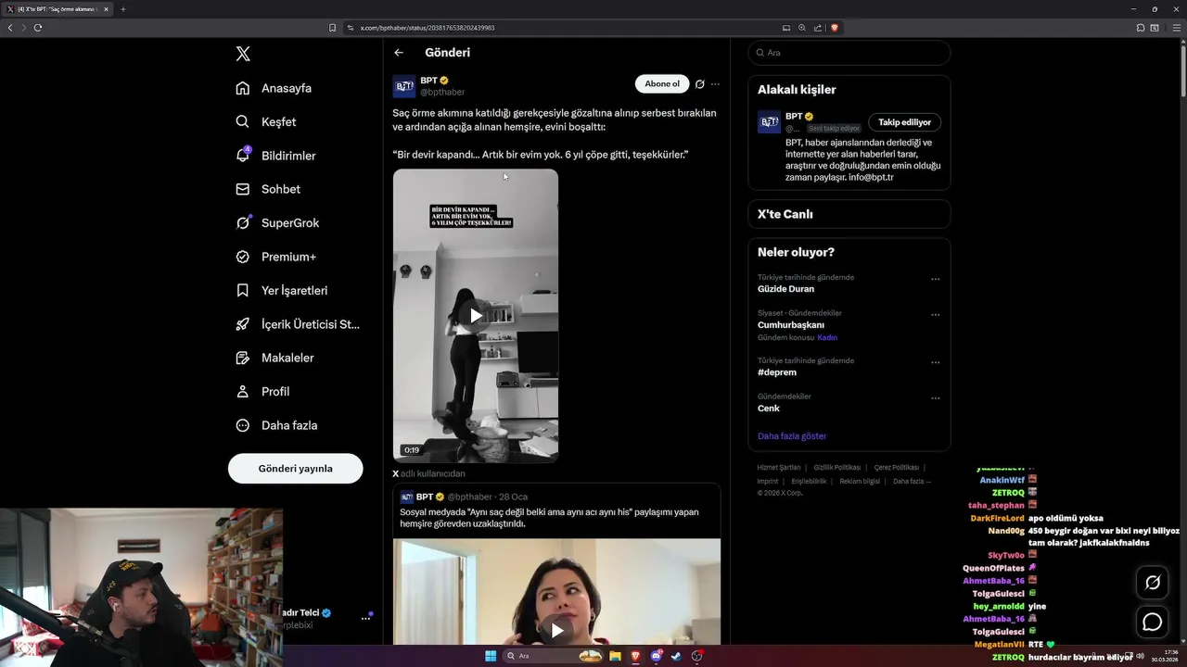Open account menu dots near Telci
This screenshot has height=667, width=1187.
(x=365, y=618)
